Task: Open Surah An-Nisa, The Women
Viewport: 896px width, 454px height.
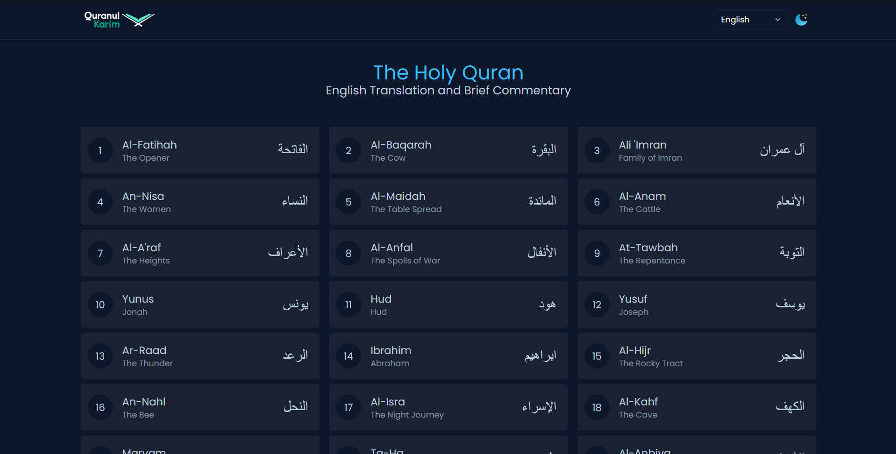Action: pos(200,202)
